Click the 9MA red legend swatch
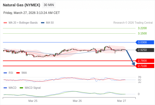The width and height of the screenshot is (155, 105). click(x=18, y=73)
